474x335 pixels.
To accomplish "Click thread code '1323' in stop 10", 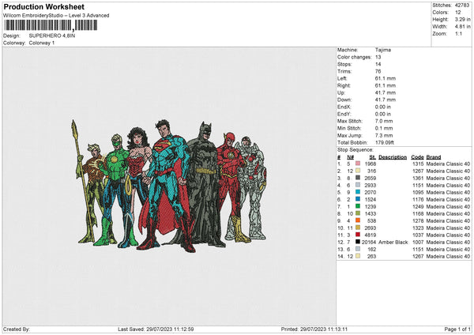I will [418, 228].
